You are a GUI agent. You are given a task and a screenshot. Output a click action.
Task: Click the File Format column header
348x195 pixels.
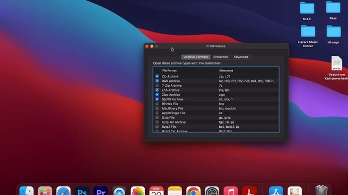pyautogui.click(x=169, y=70)
